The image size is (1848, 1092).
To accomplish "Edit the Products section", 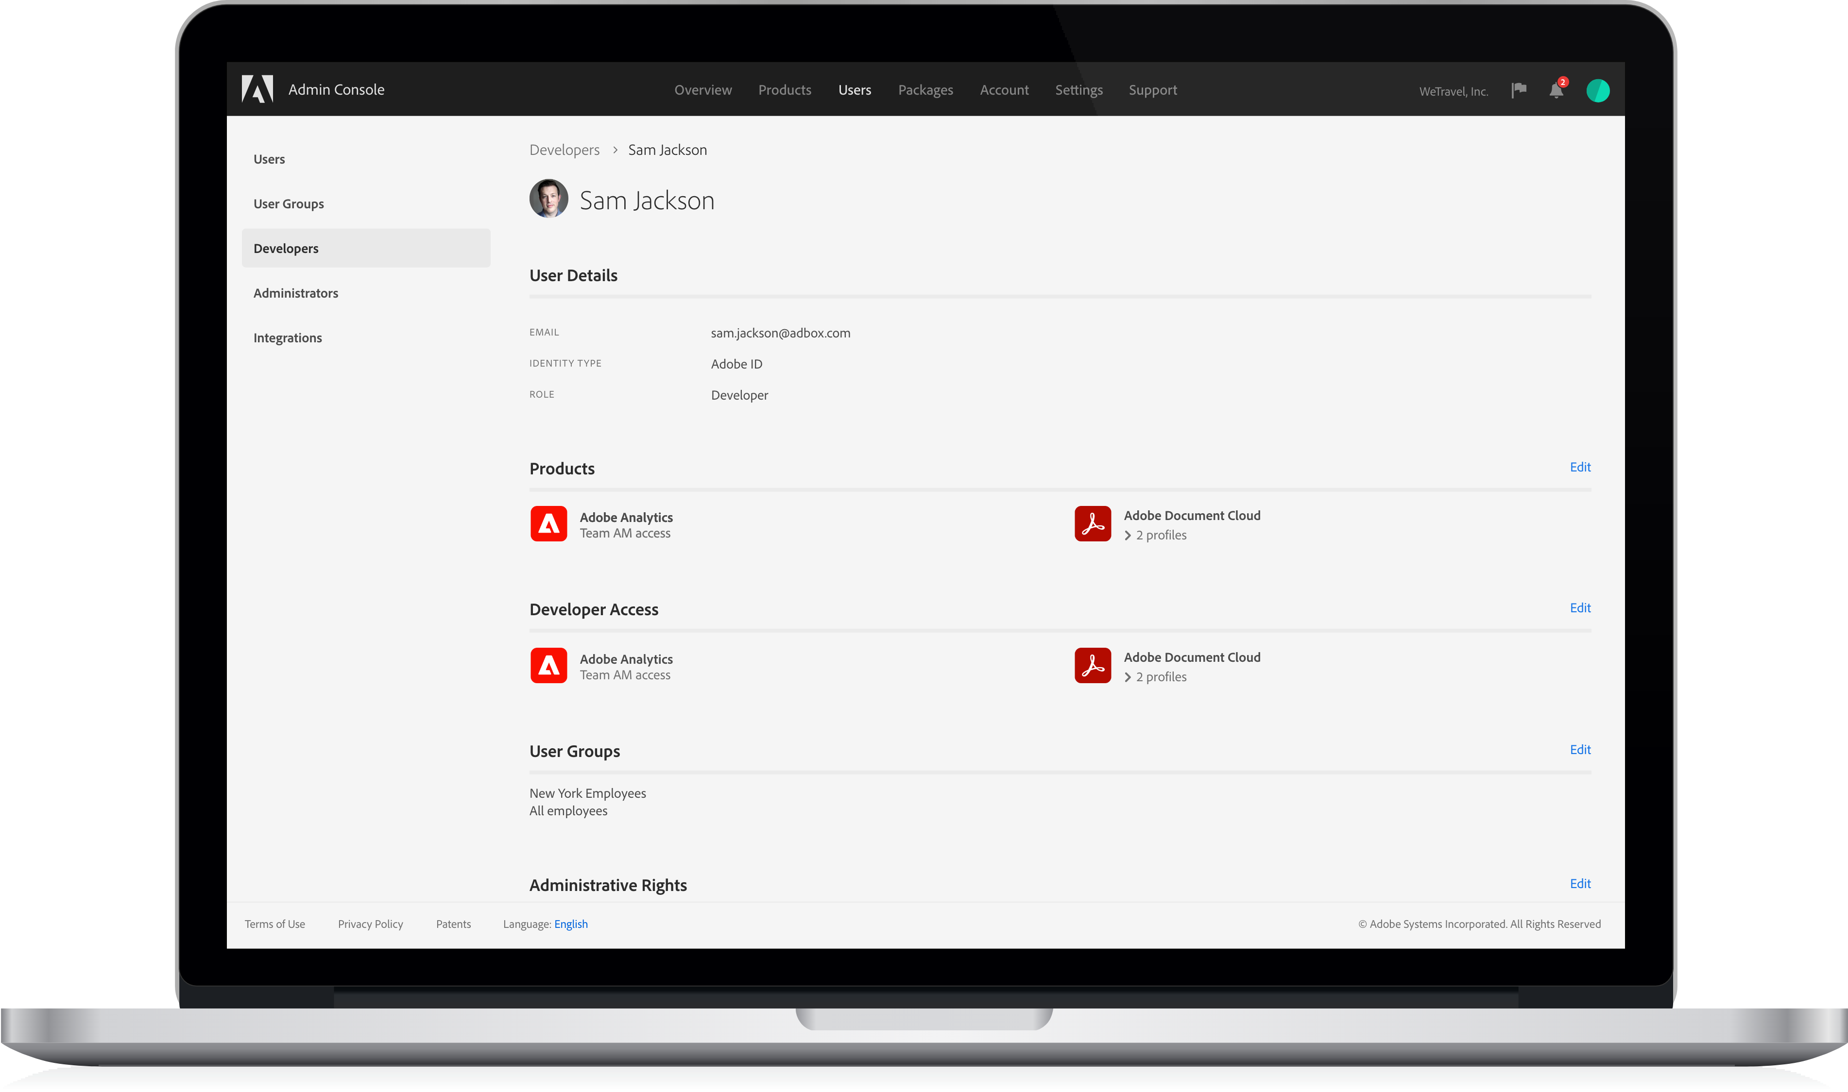I will pyautogui.click(x=1580, y=467).
